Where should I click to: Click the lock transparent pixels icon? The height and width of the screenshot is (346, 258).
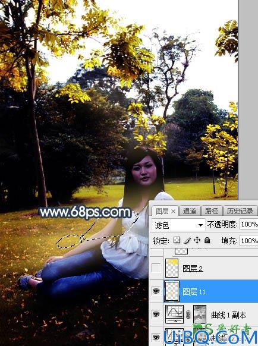point(177,240)
